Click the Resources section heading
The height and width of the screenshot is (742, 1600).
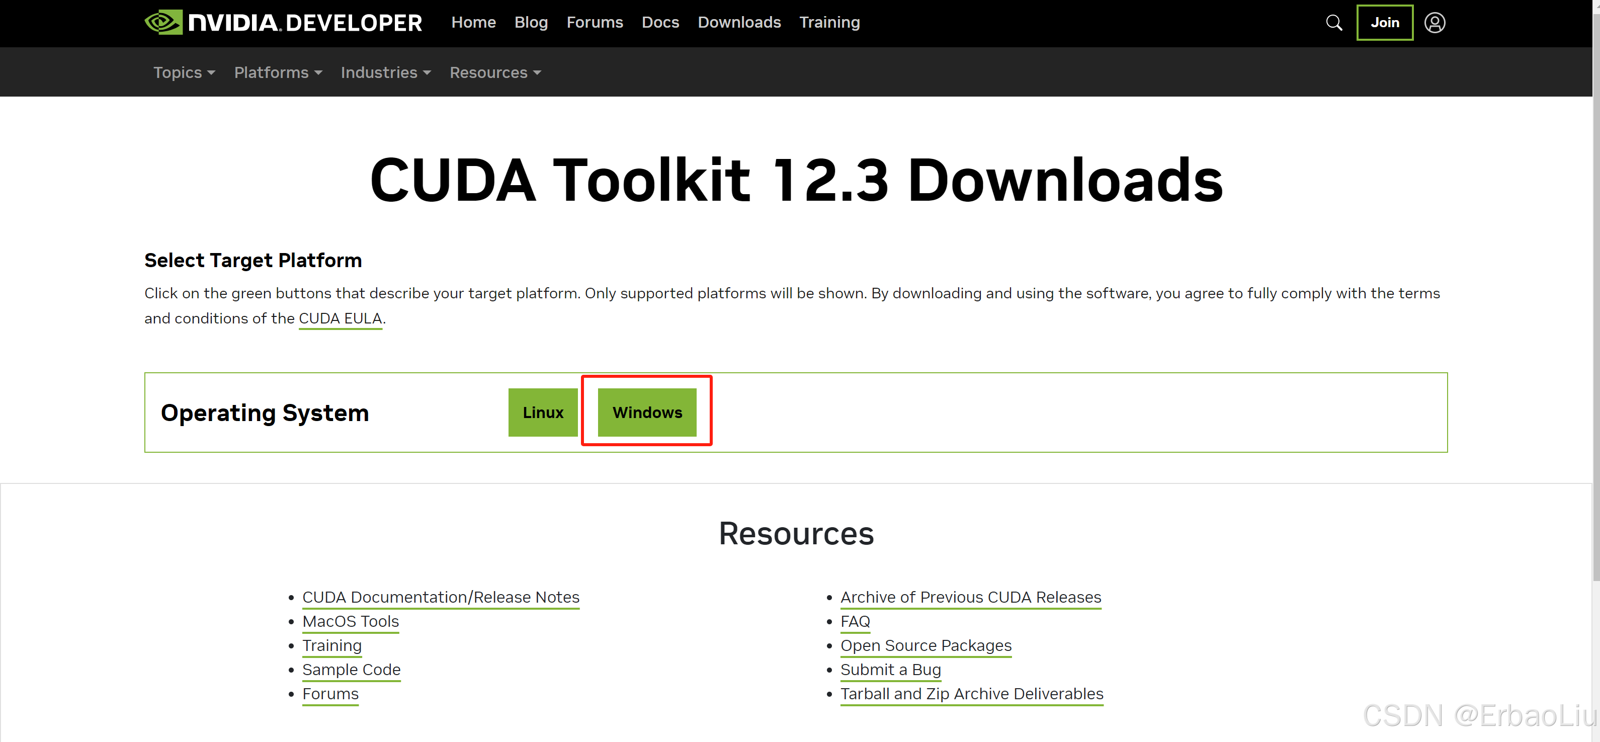pyautogui.click(x=796, y=533)
